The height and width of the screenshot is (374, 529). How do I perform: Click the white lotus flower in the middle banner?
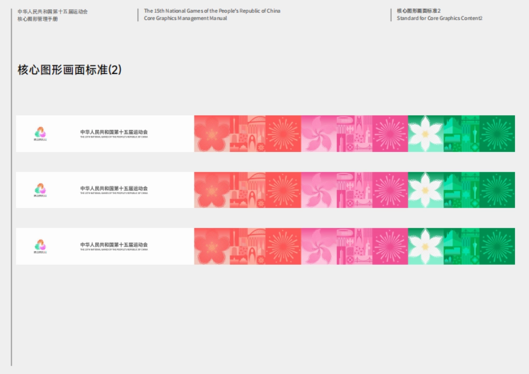click(425, 190)
